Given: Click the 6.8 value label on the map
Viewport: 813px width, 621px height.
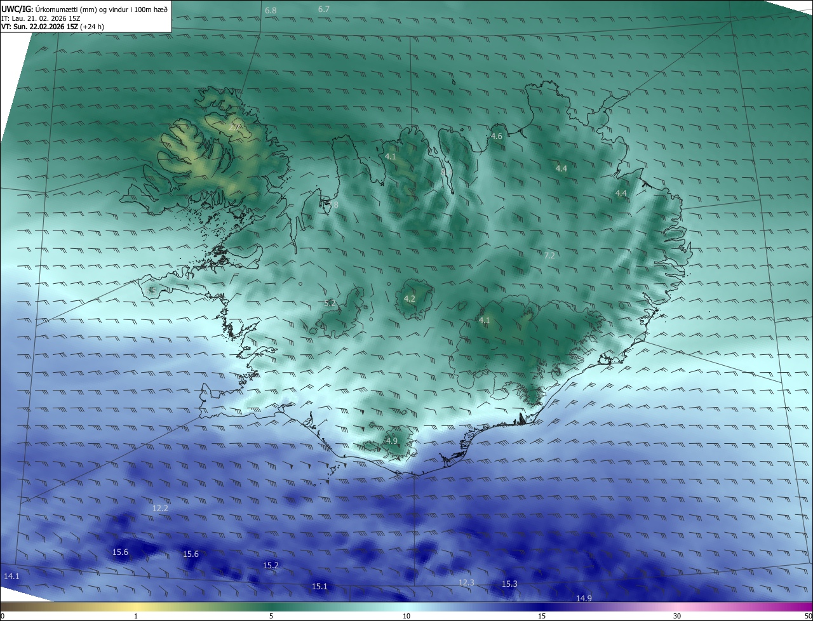Looking at the screenshot, I should (x=271, y=11).
